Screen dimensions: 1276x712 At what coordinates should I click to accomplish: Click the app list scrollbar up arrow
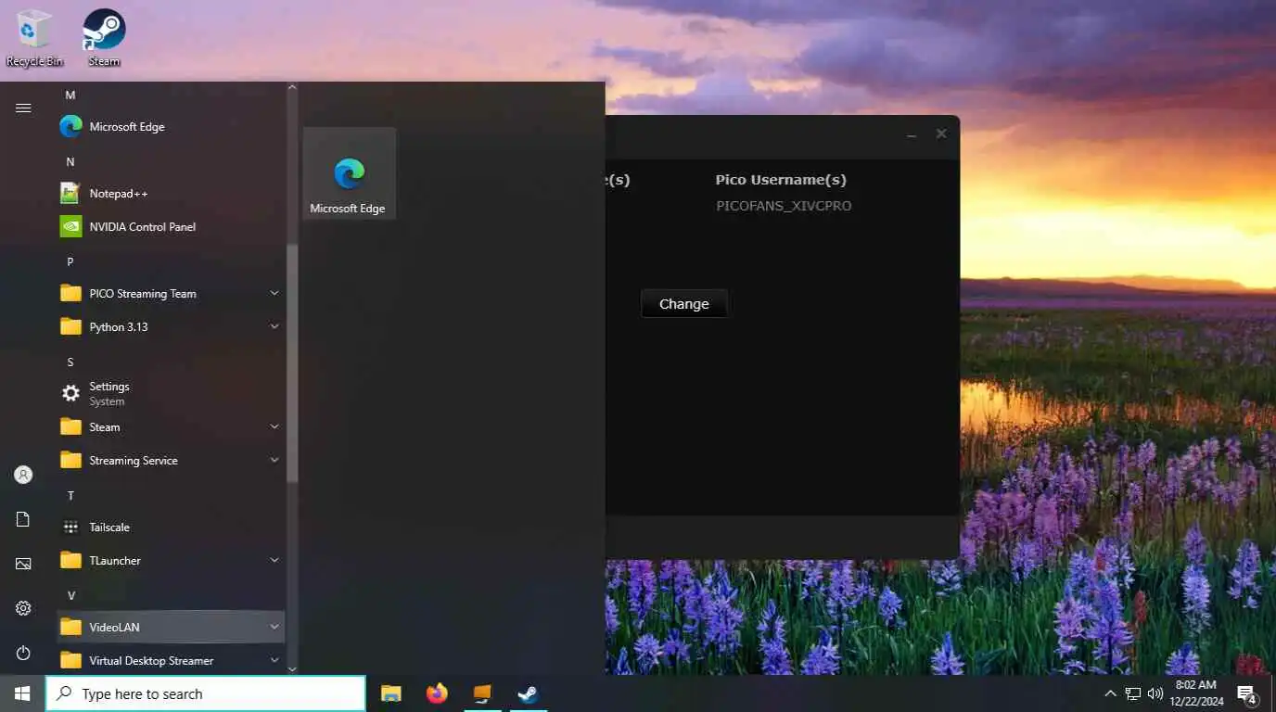292,88
